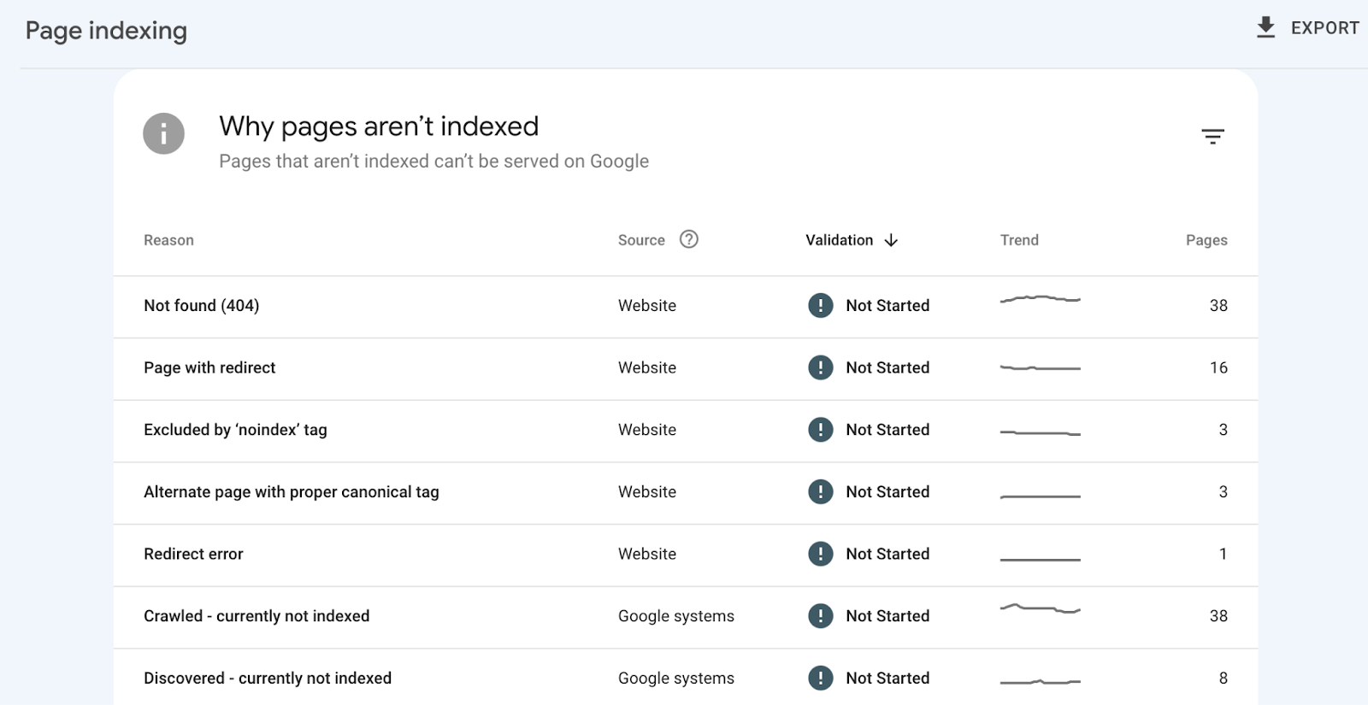The image size is (1368, 705).
Task: Click Not Started status in Discovered row
Action: point(887,678)
